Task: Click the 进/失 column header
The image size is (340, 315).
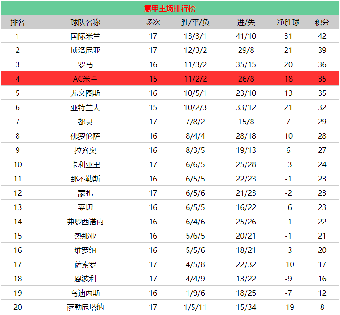Action: pos(246,23)
